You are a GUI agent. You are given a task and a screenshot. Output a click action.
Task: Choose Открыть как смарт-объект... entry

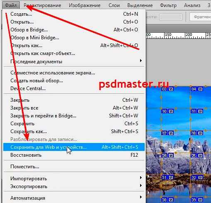pos(74,53)
